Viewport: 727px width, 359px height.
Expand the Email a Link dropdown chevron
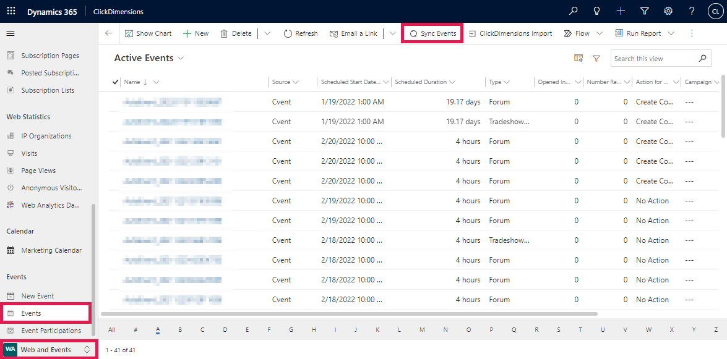coord(393,33)
